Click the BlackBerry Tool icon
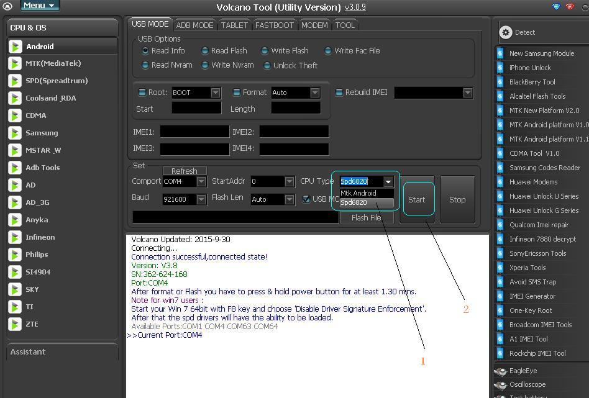 click(x=500, y=82)
